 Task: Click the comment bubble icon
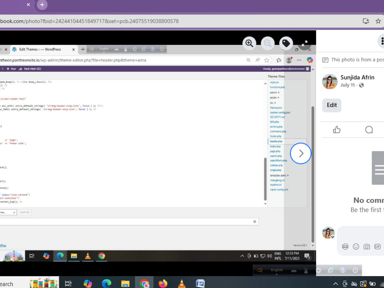point(369,129)
